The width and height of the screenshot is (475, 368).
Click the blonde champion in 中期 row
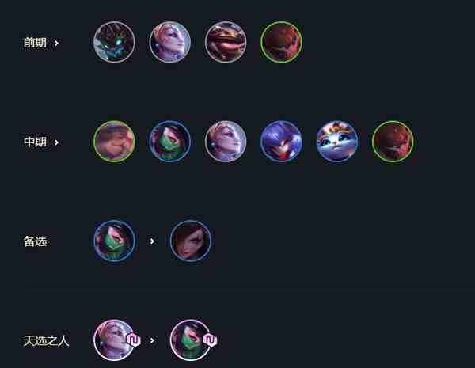tap(226, 142)
